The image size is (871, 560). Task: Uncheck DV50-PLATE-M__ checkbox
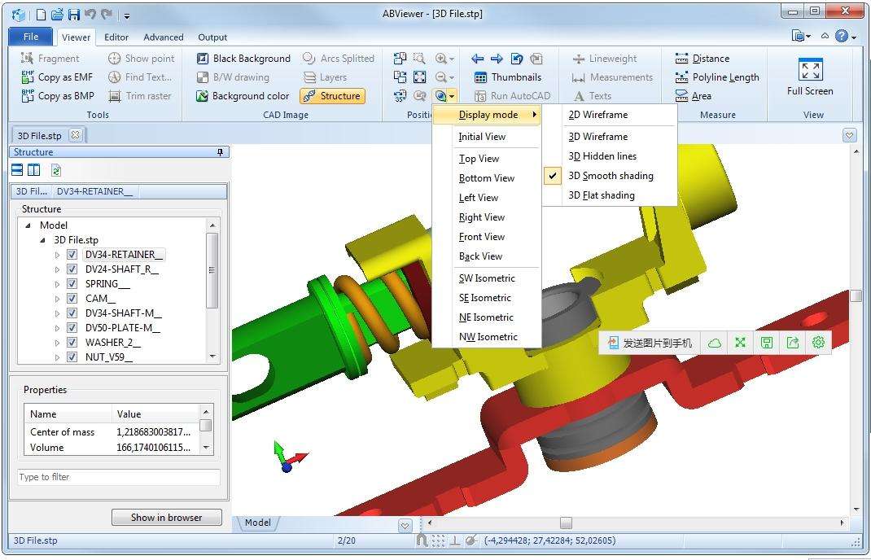pos(72,328)
